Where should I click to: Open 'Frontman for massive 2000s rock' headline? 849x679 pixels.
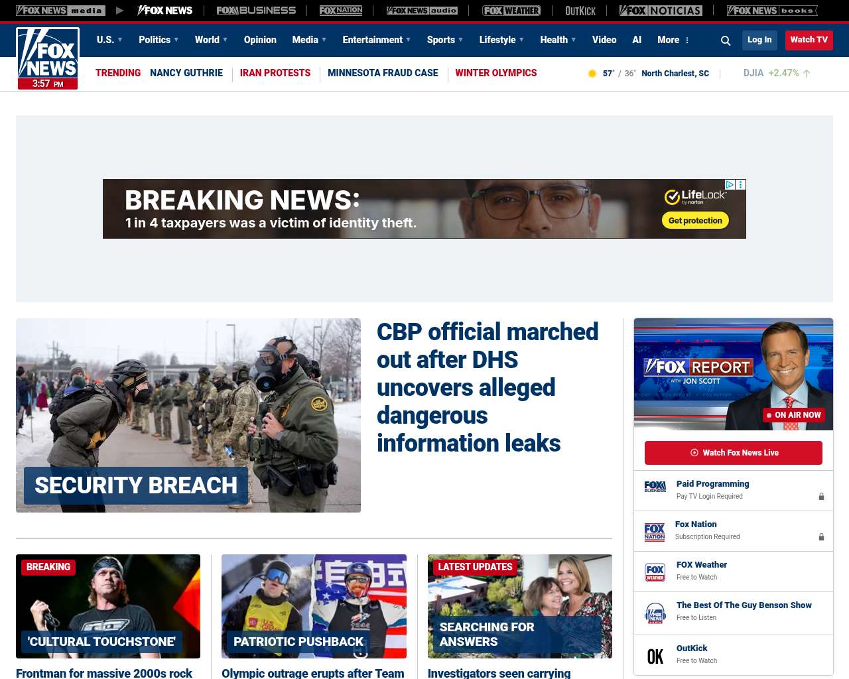coord(104,673)
